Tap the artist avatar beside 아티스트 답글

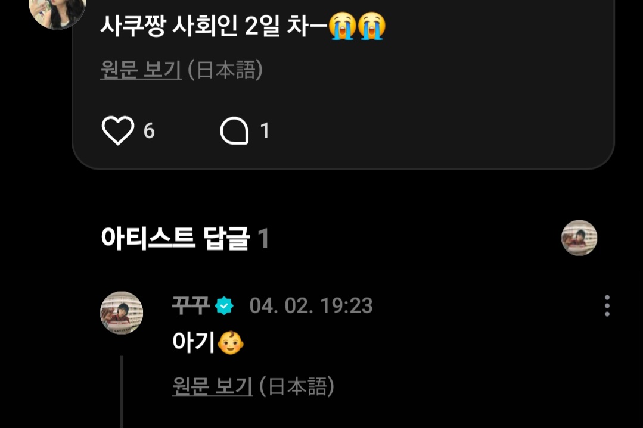579,238
